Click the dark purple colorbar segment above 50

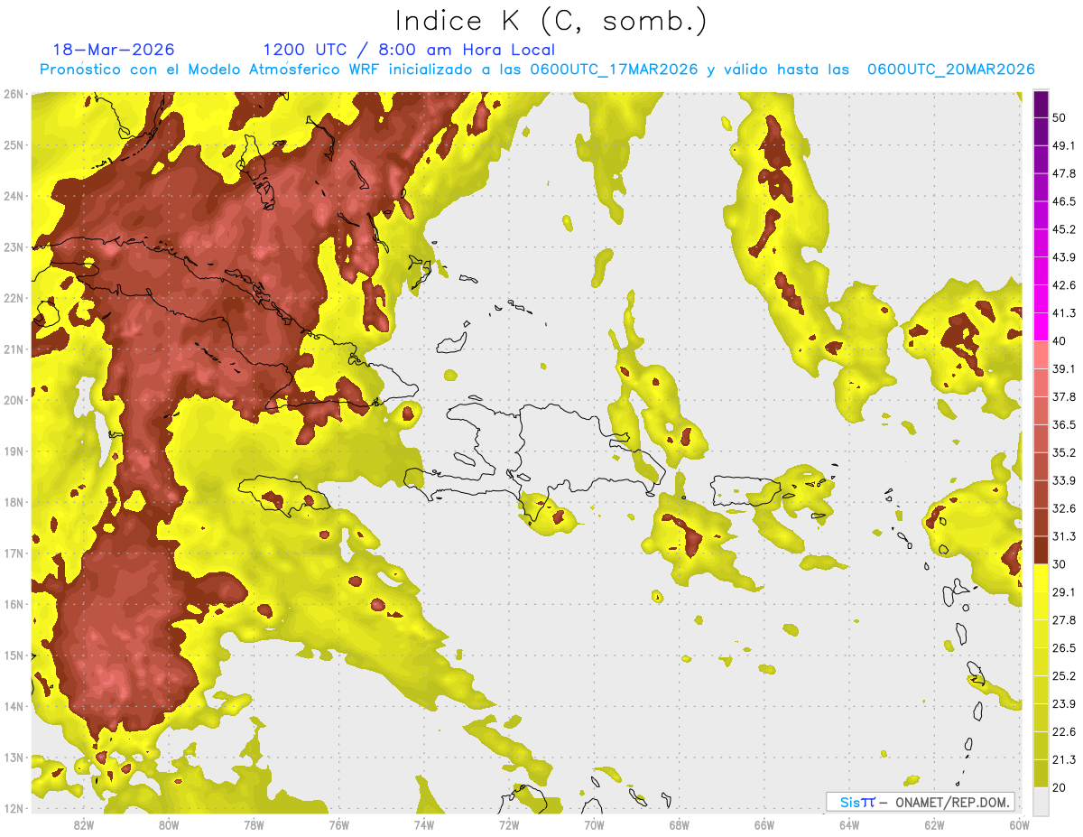[x=1041, y=104]
